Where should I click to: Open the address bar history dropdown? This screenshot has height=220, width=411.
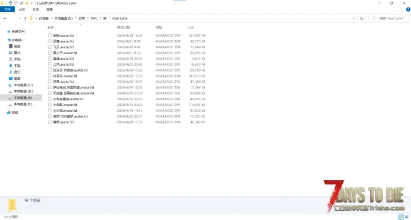(354, 18)
